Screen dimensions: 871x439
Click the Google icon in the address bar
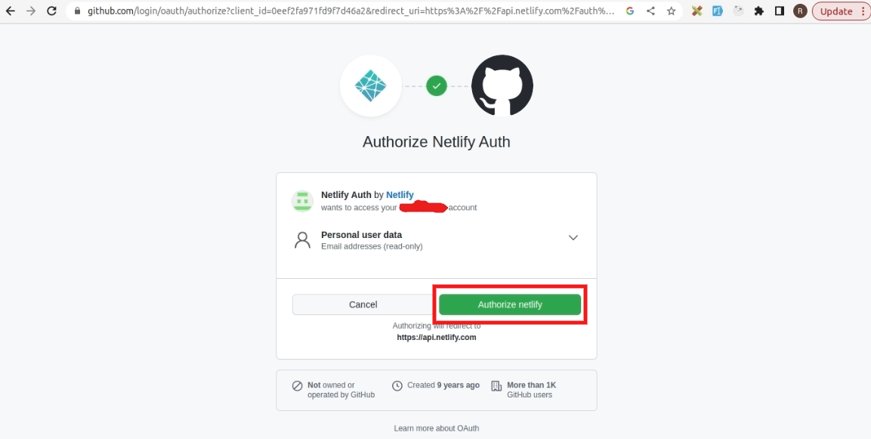tap(629, 11)
